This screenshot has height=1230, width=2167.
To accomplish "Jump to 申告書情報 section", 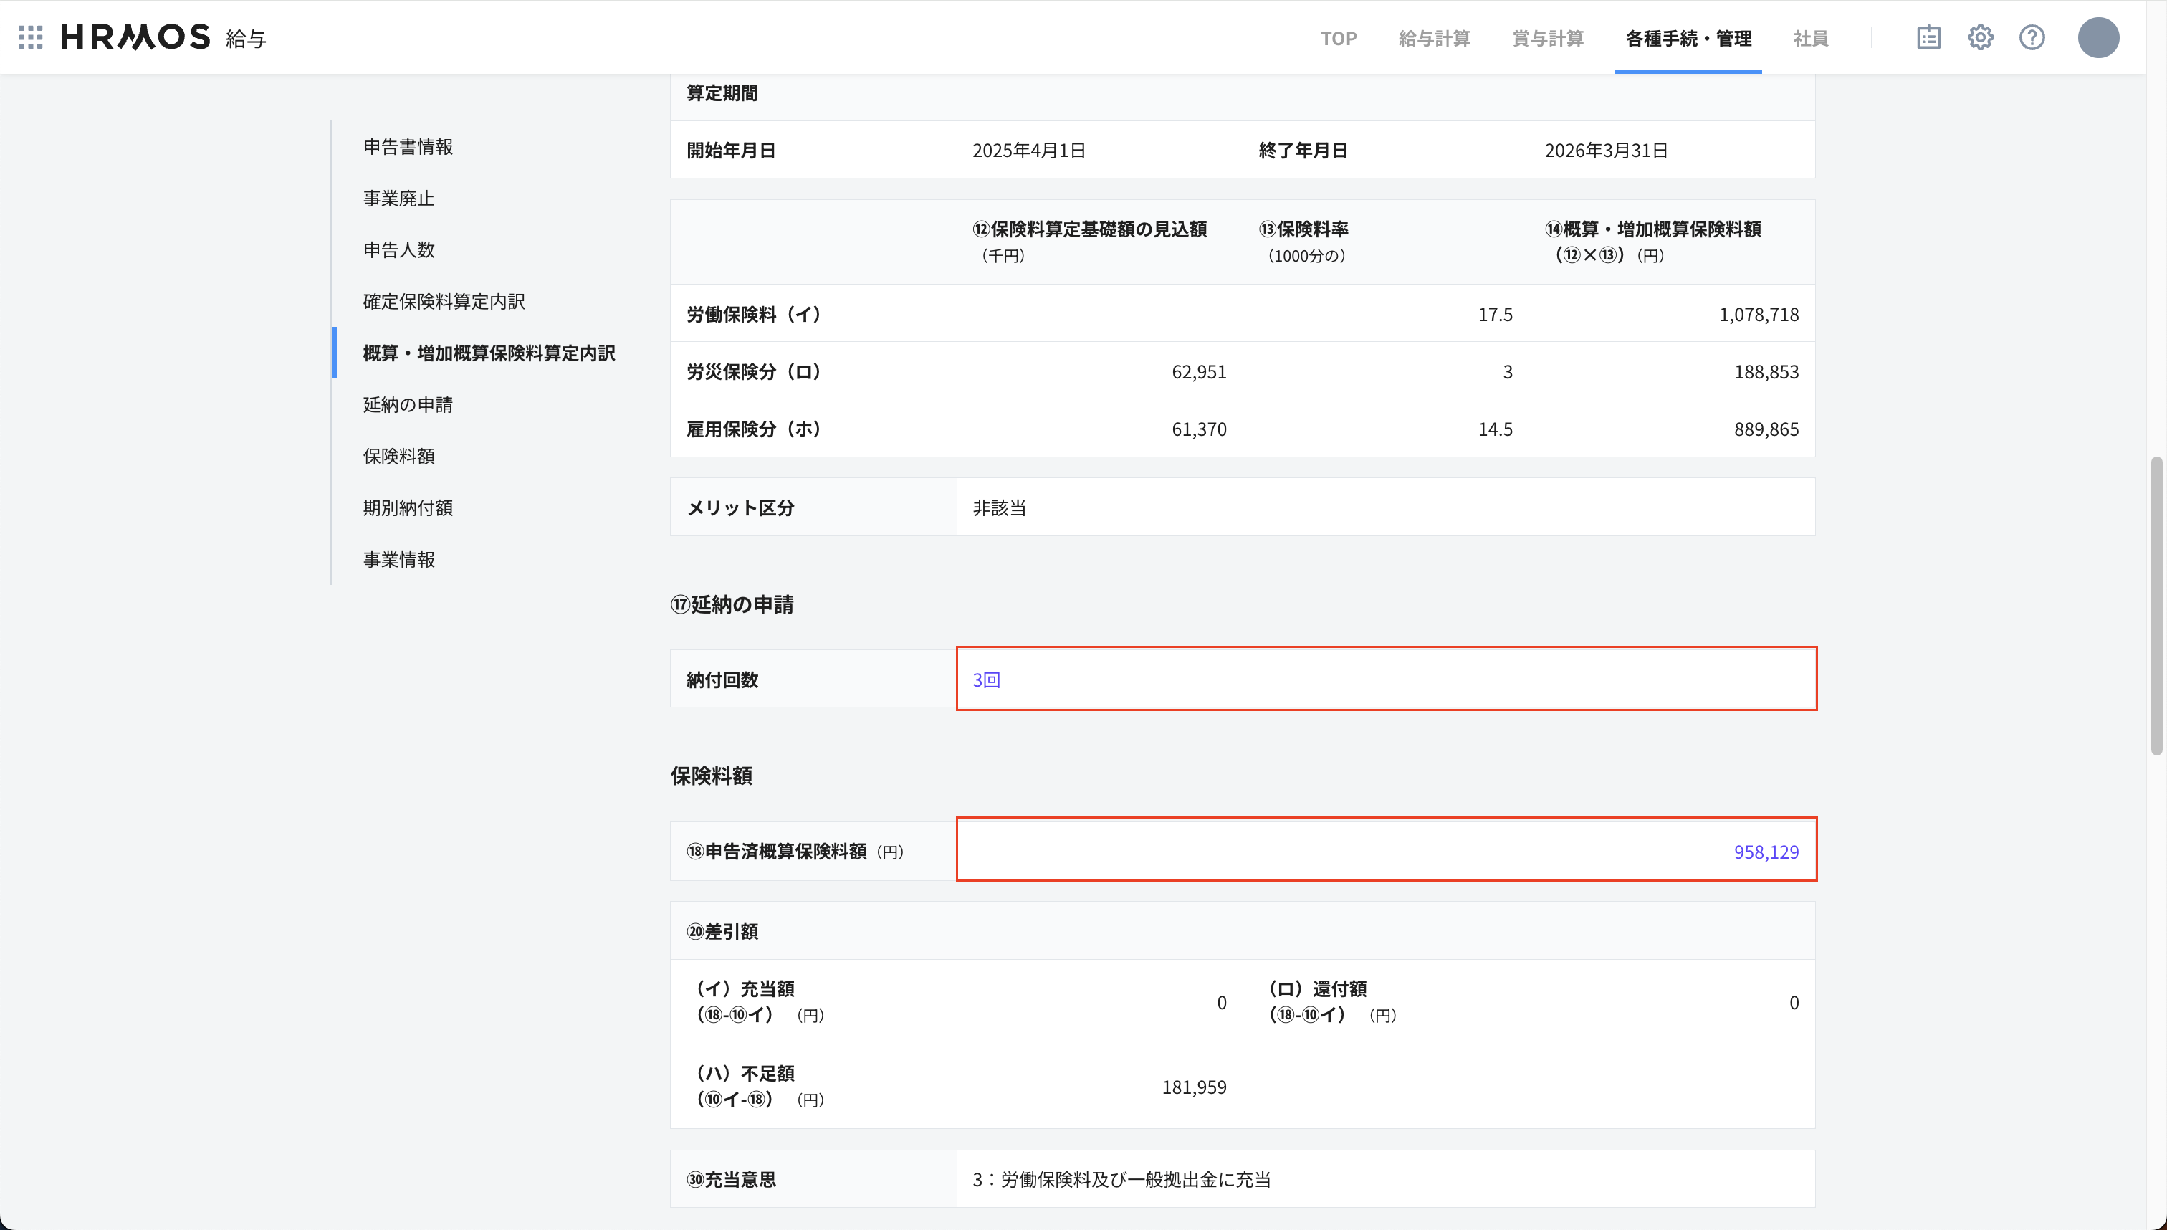I will [408, 147].
